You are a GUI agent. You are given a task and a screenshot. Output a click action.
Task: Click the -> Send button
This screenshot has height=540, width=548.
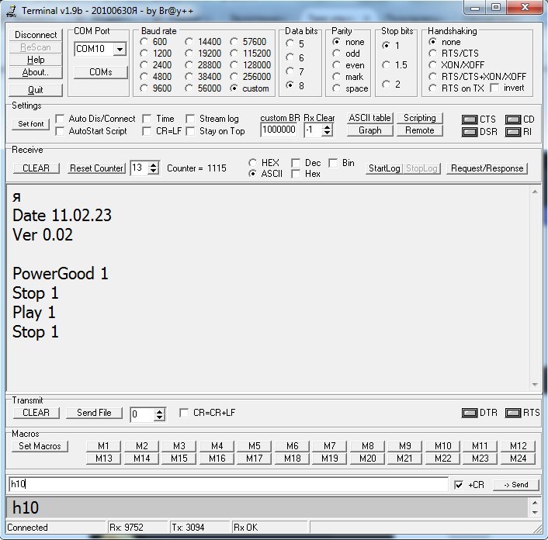[516, 485]
